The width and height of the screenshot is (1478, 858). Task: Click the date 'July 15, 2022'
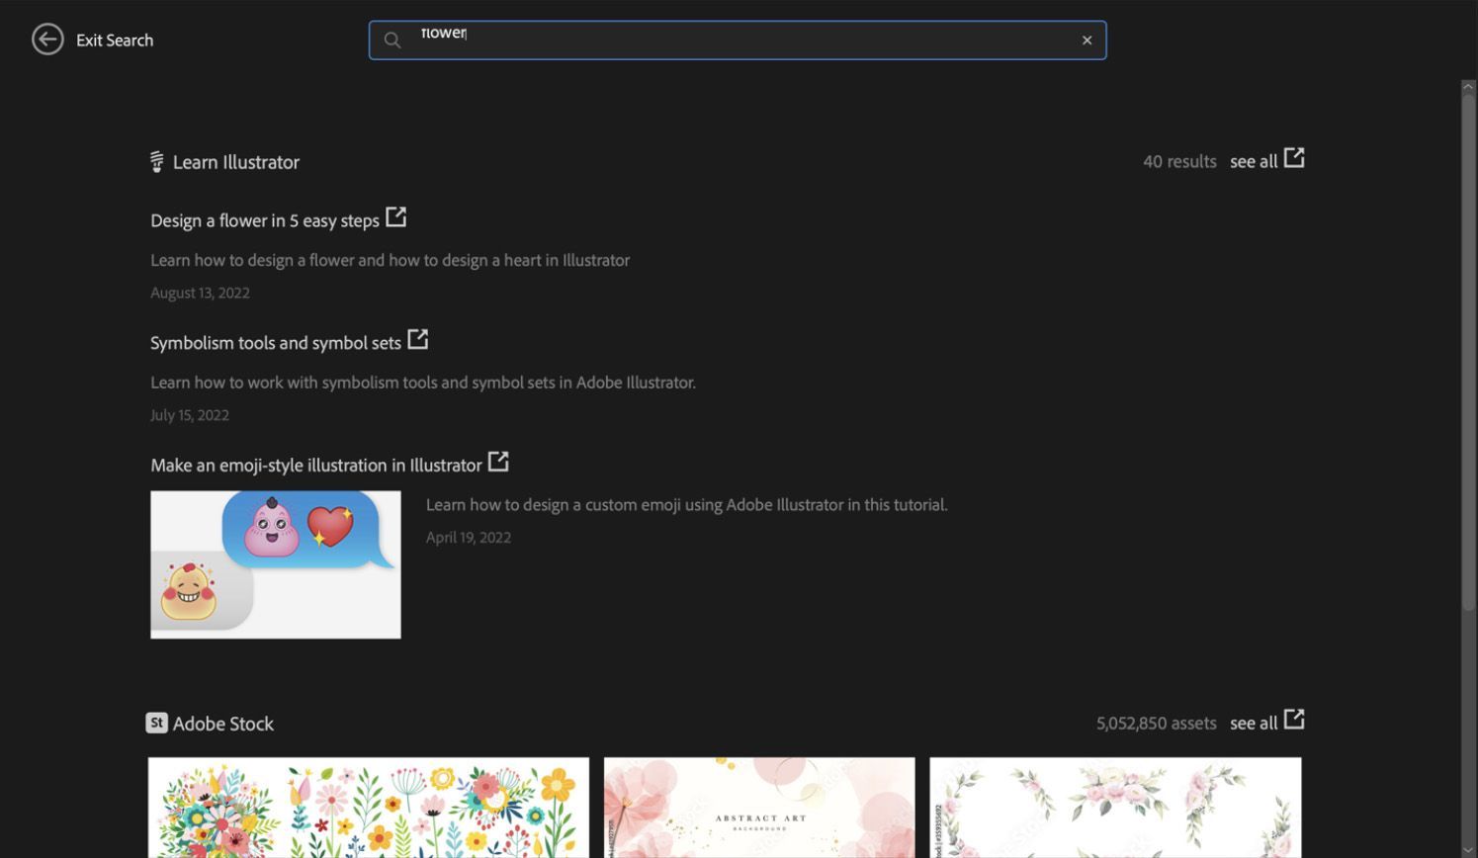click(x=190, y=415)
